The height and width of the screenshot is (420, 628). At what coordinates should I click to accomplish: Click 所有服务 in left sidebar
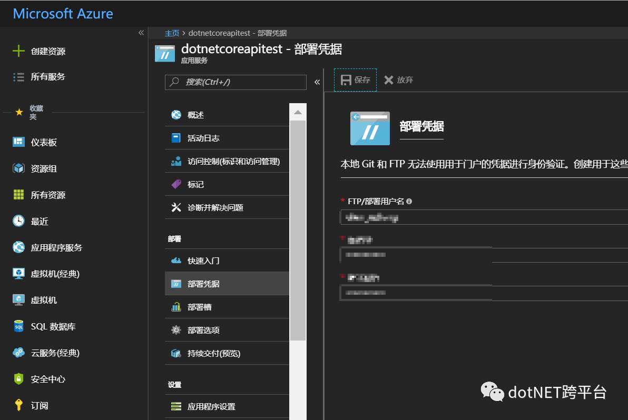(48, 77)
